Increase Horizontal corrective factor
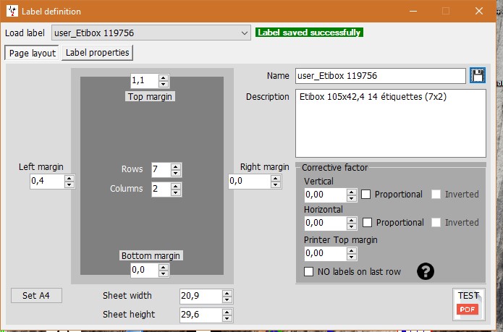 (352, 220)
